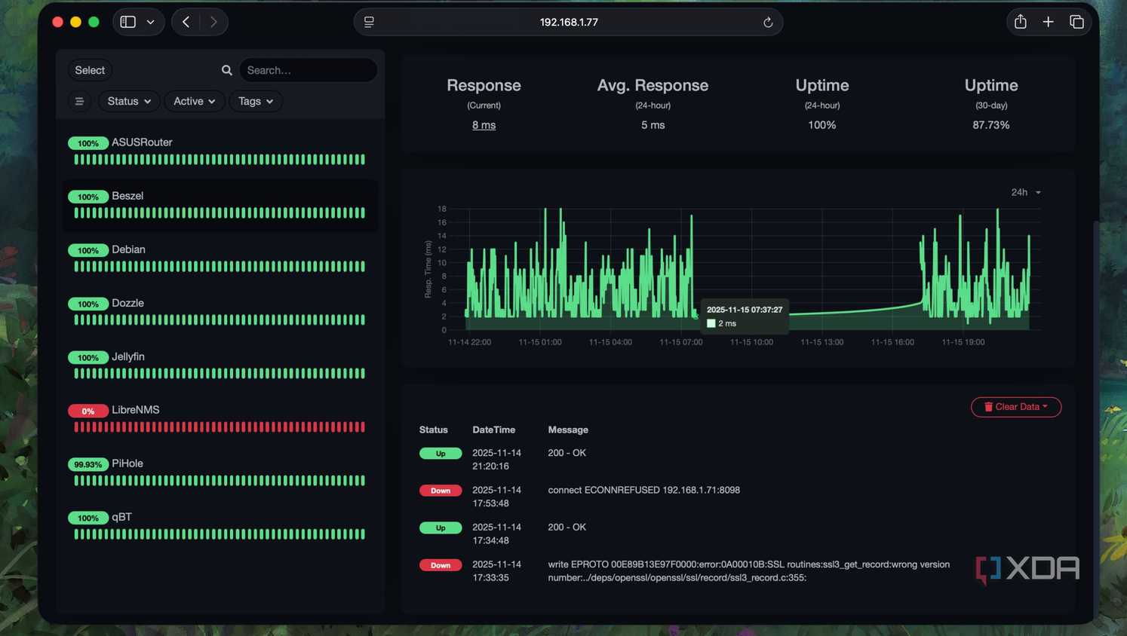
Task: Click the Up badge at 2025-11-14 21:20:16
Action: (x=441, y=454)
